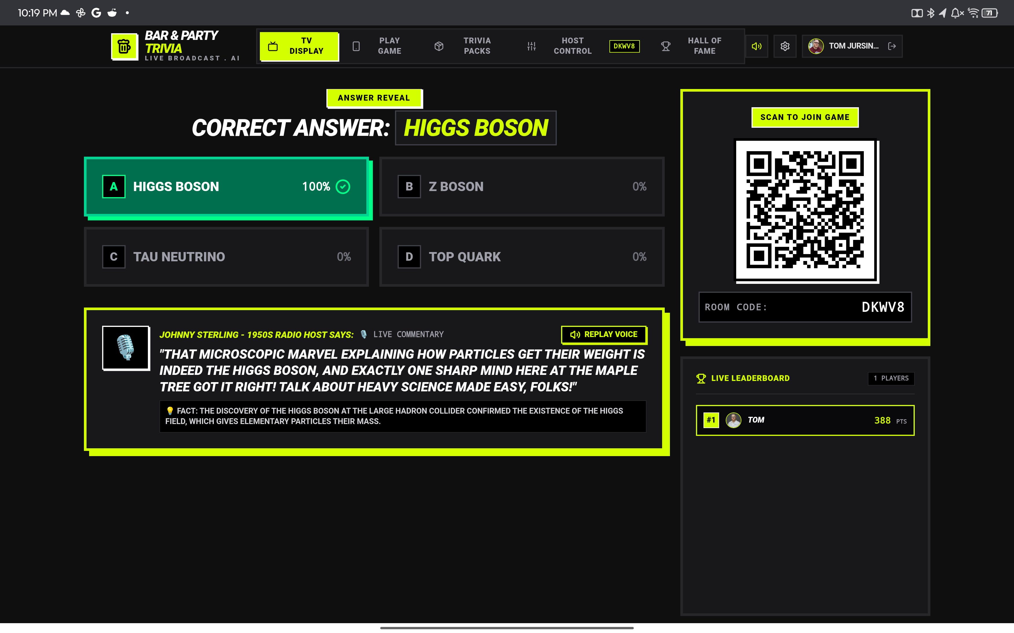
Task: Click the battery indicator in status bar
Action: 990,13
